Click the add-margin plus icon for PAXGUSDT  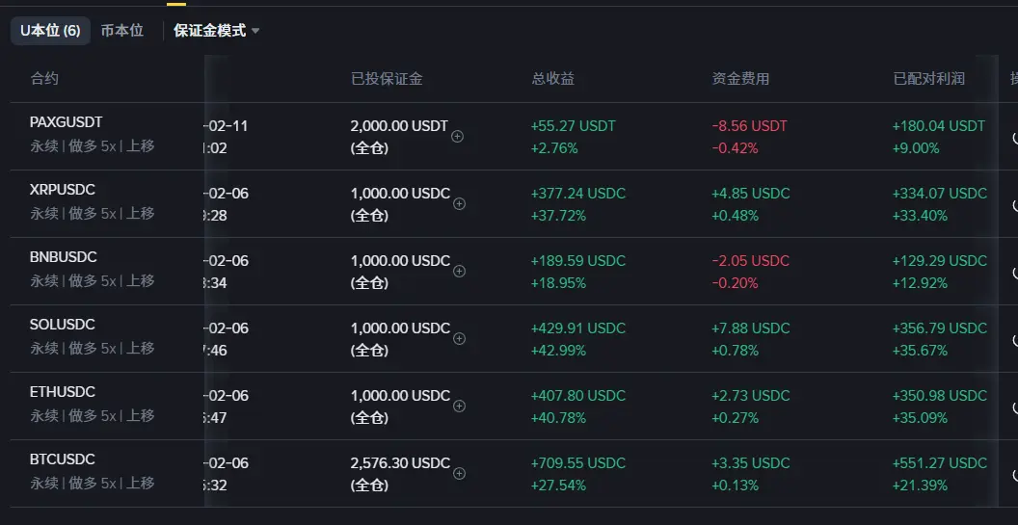click(x=458, y=137)
